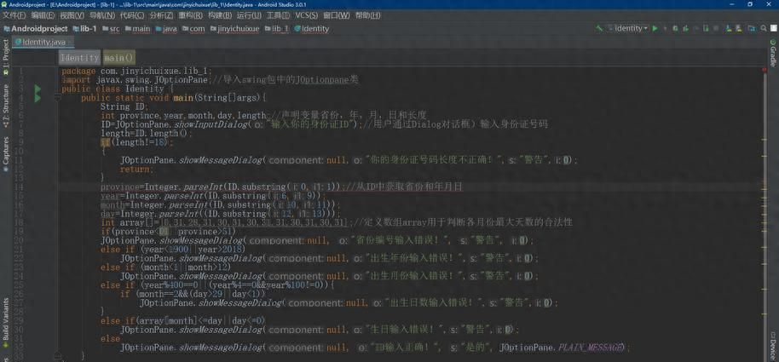Open the AVD Manager icon
The width and height of the screenshot is (779, 362).
(x=729, y=29)
